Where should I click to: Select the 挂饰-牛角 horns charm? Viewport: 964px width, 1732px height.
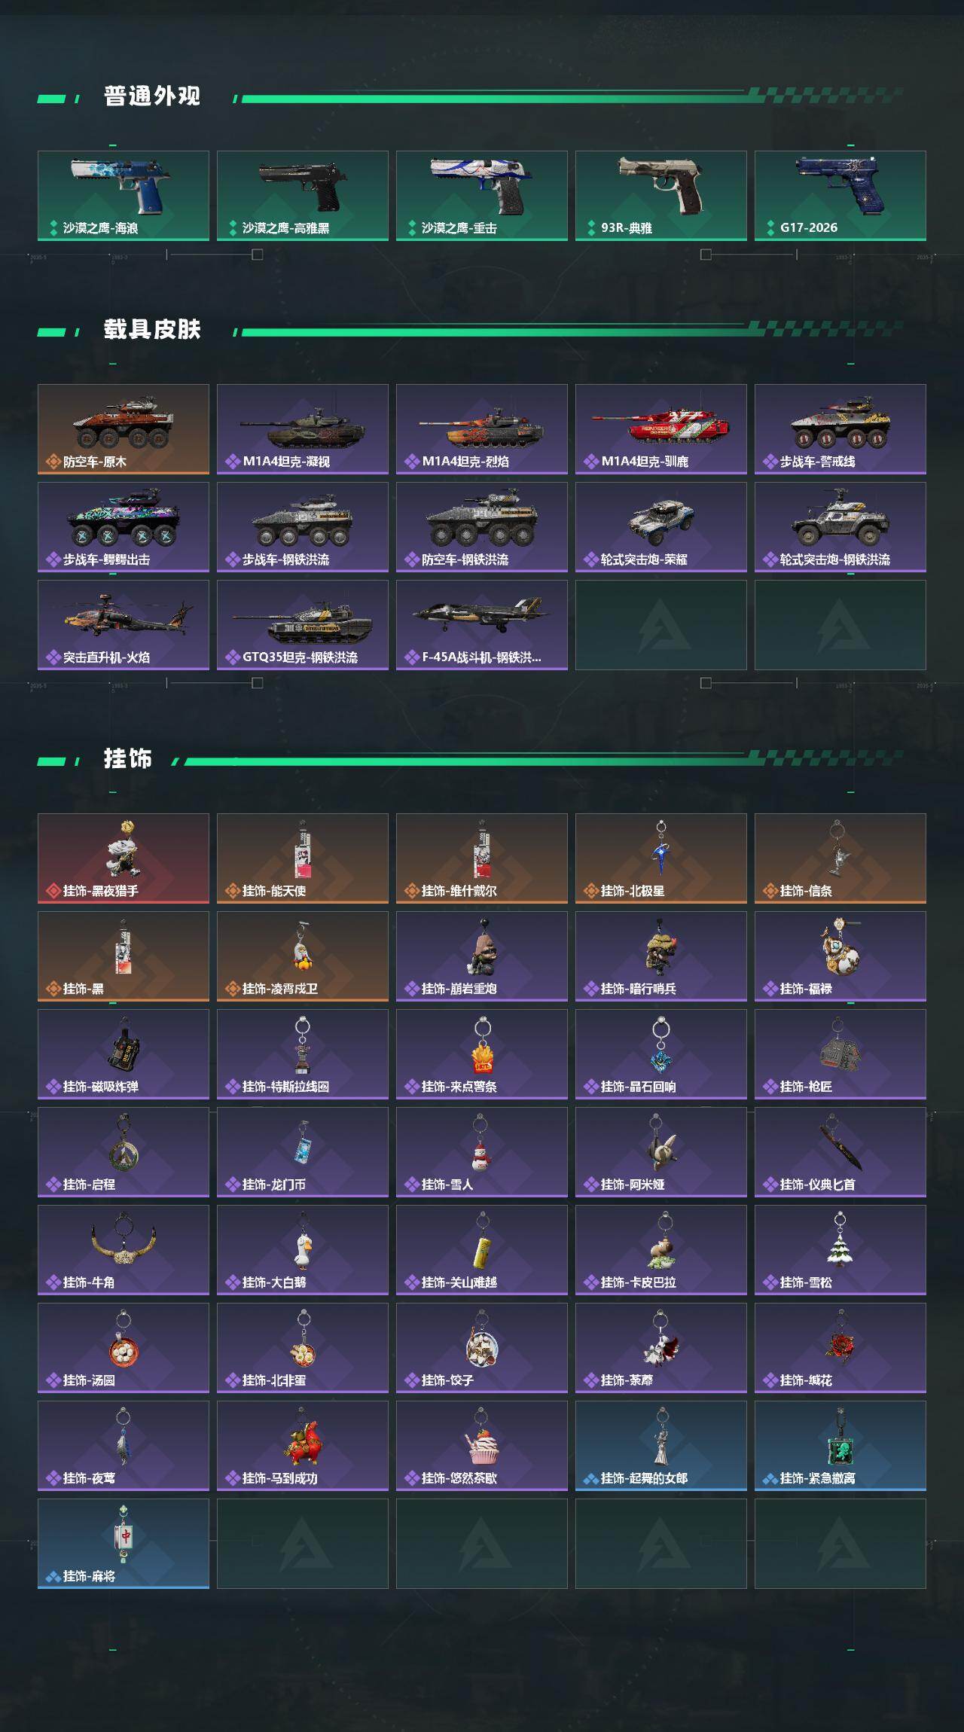[124, 1250]
